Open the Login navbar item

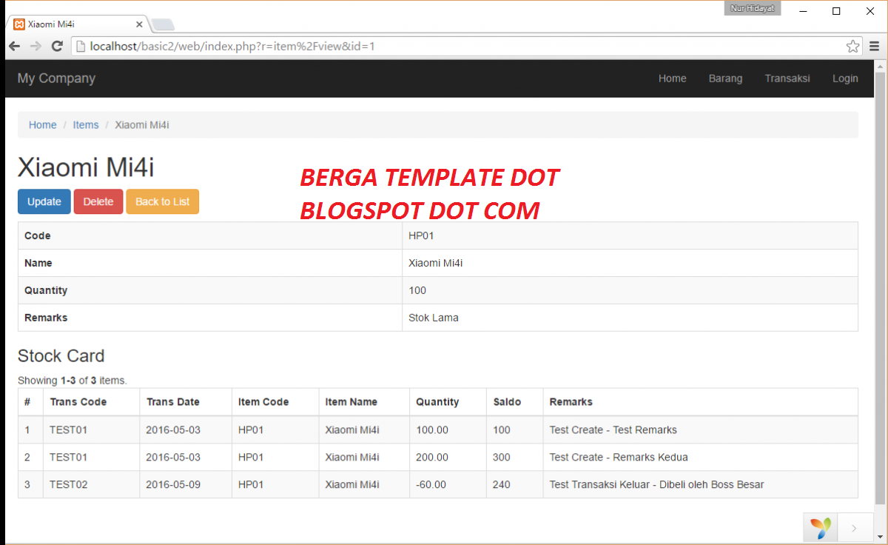[845, 78]
